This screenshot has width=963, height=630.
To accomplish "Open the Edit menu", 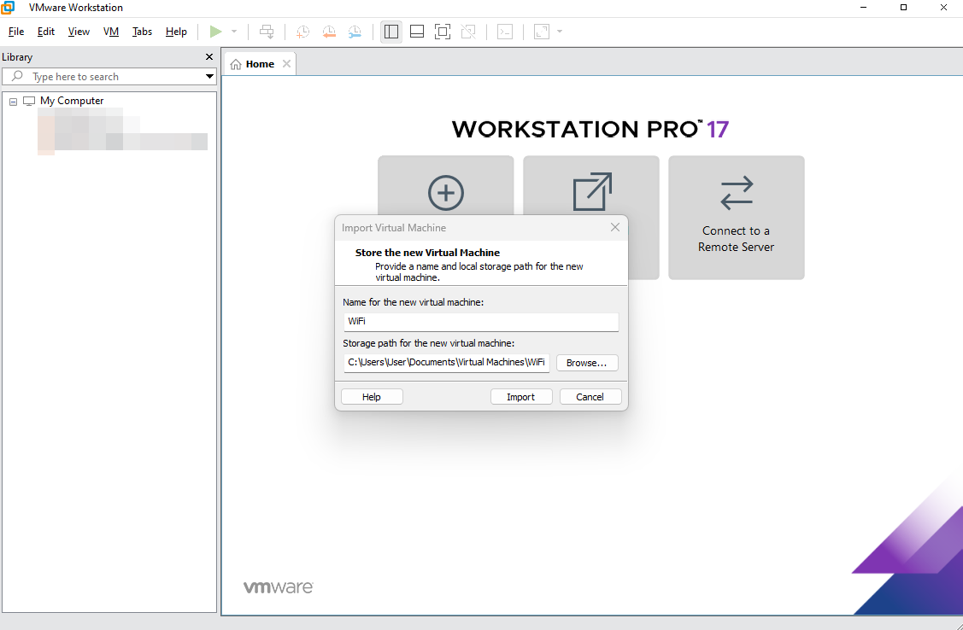I will 46,32.
